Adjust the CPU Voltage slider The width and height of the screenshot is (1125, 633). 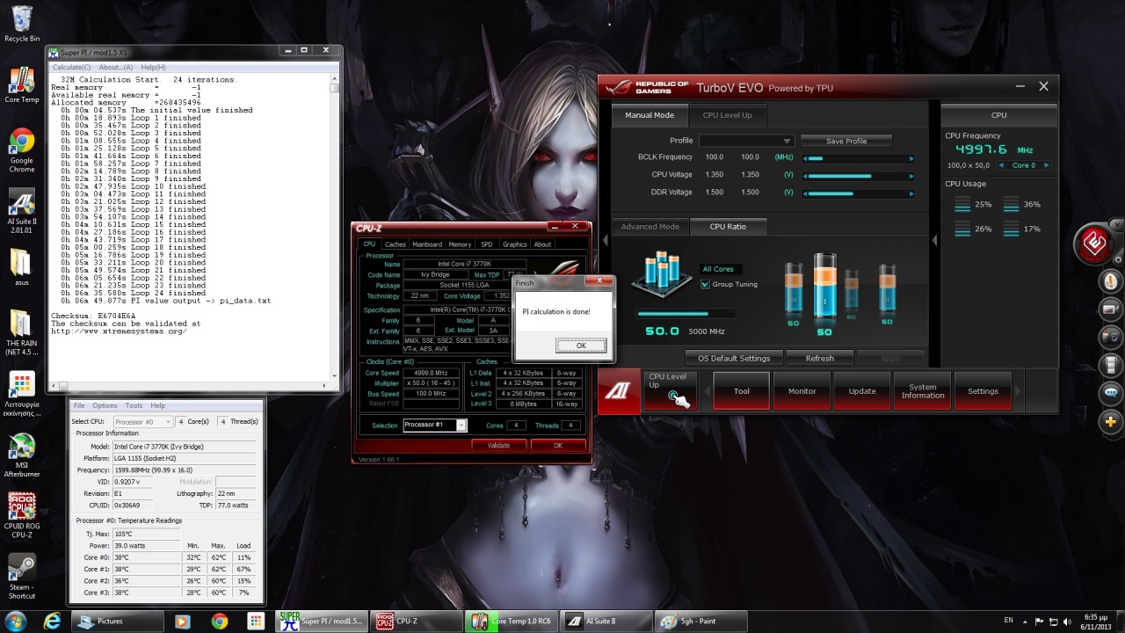click(x=858, y=176)
